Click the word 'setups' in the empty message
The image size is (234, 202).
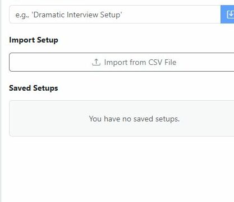pyautogui.click(x=167, y=119)
